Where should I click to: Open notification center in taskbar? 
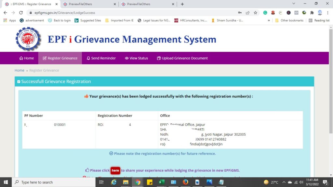click(326, 182)
